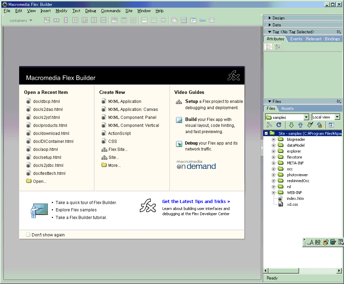This screenshot has height=284, width=344.
Task: Insert HDividedBox with vertical divider icon
Action: [x=94, y=20]
